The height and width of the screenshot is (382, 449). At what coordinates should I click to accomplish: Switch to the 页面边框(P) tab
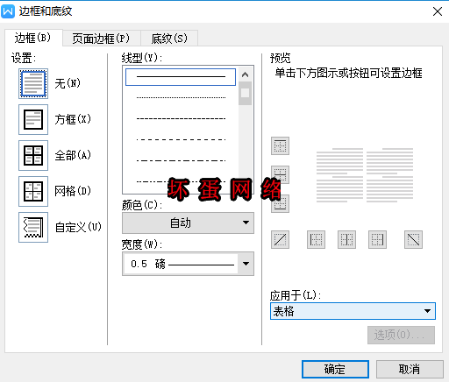(101, 39)
